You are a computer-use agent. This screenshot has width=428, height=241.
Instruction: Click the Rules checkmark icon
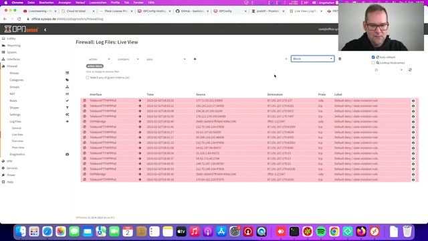(x=67, y=100)
